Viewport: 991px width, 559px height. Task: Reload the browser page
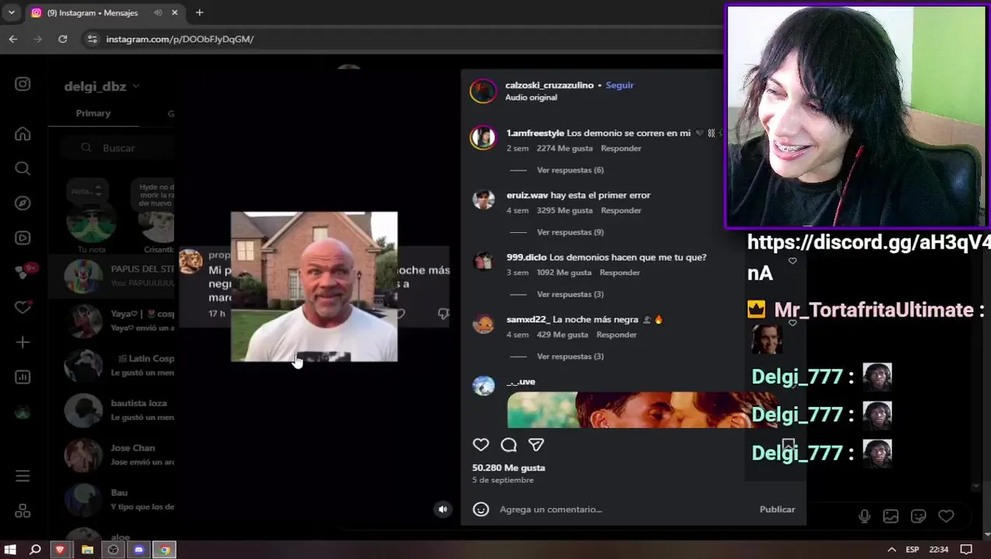click(63, 39)
